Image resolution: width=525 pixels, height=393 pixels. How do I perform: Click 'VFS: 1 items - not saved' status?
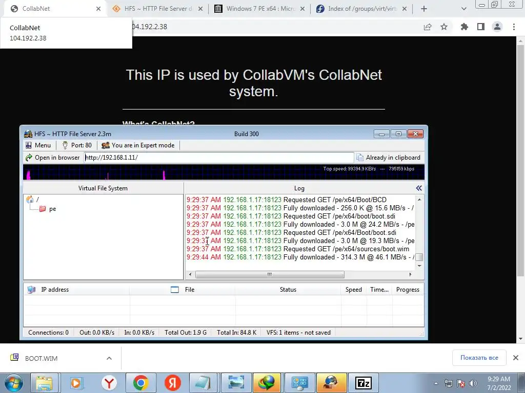point(298,333)
